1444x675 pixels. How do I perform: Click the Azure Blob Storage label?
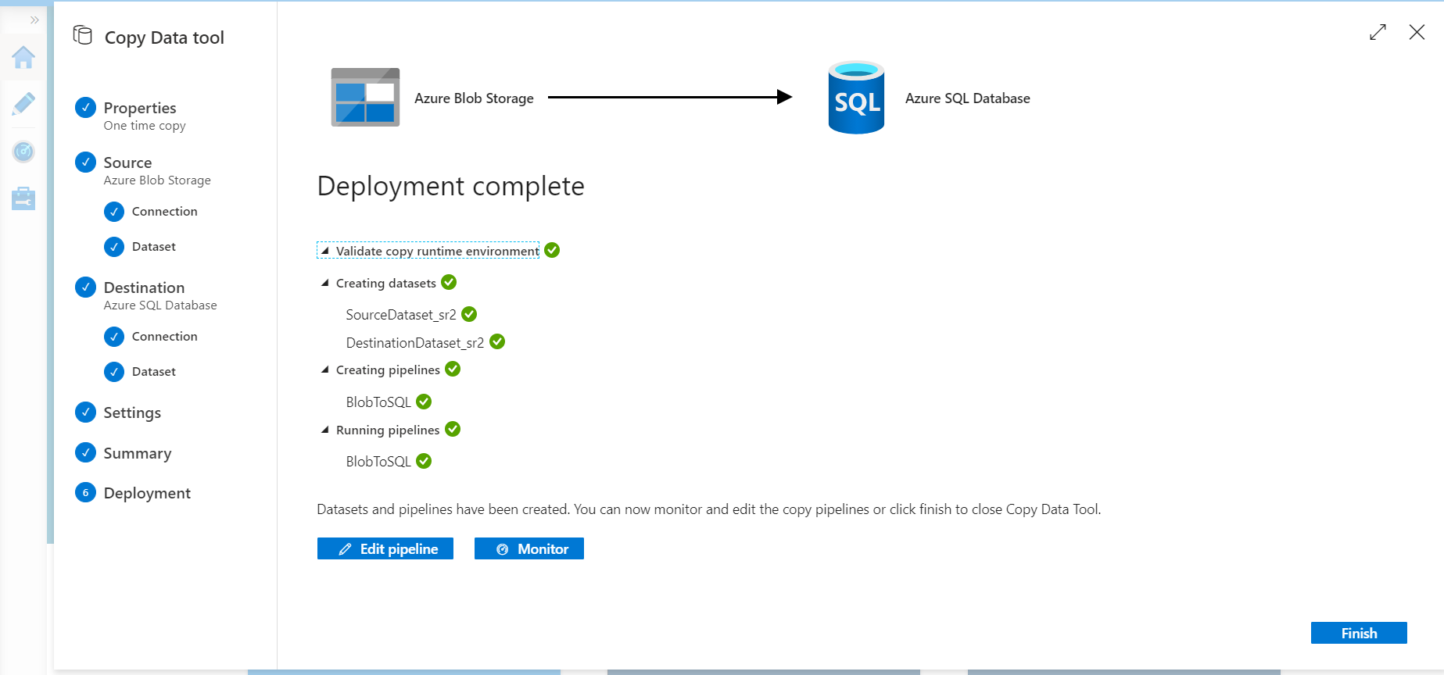click(474, 98)
